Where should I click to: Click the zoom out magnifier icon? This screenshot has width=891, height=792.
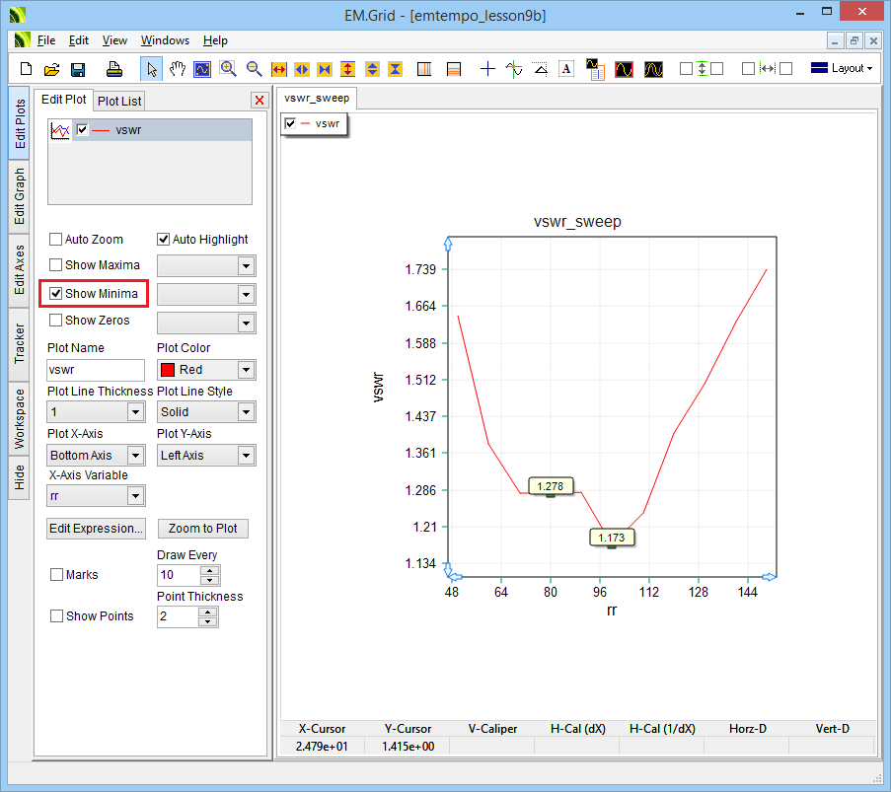[x=255, y=69]
